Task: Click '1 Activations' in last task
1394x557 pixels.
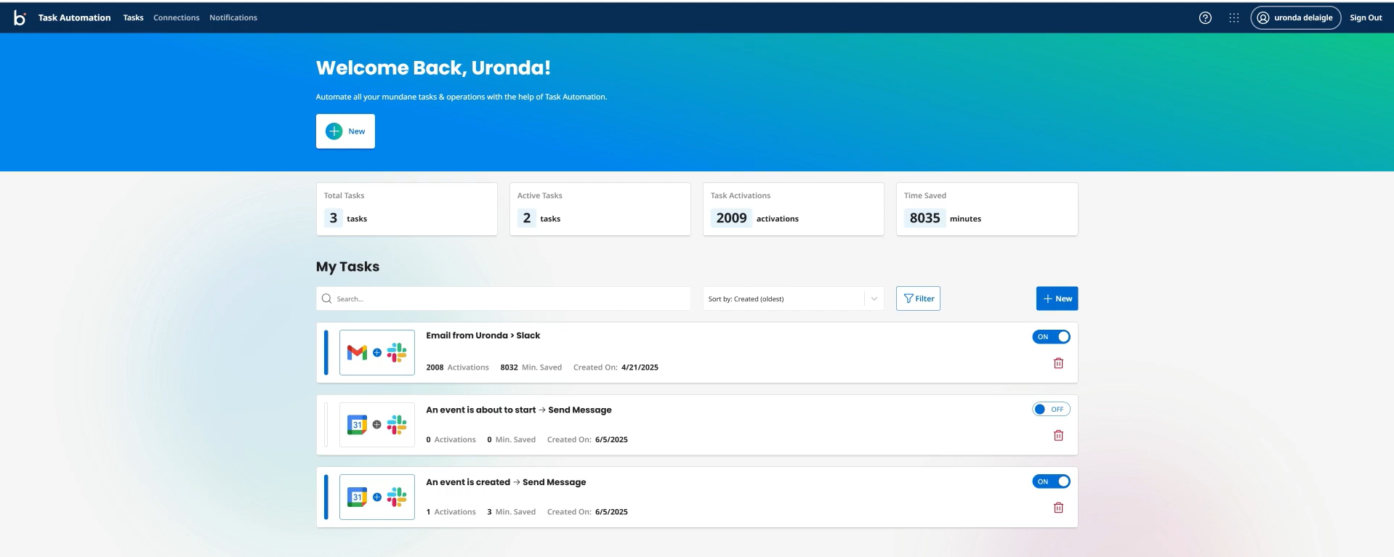Action: pos(451,512)
